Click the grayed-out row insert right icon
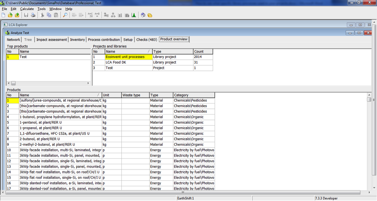The width and height of the screenshot is (377, 201). tap(81, 15)
